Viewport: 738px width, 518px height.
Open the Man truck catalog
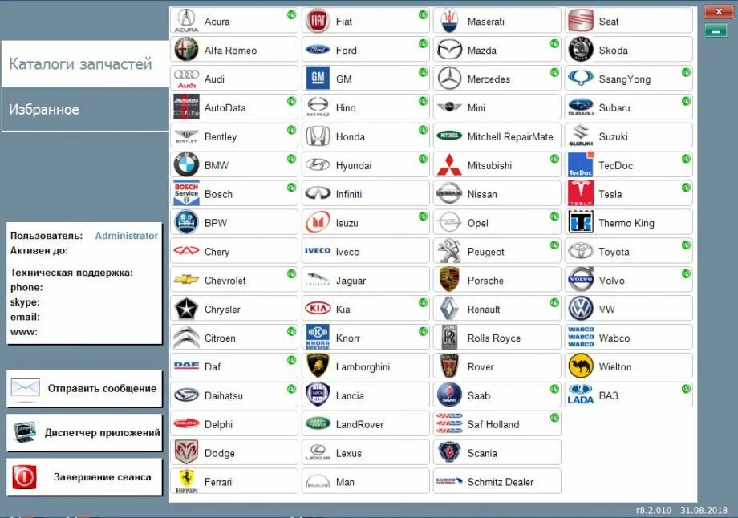(366, 481)
